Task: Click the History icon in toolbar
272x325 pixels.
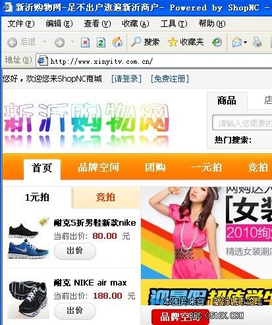Action: 217,42
